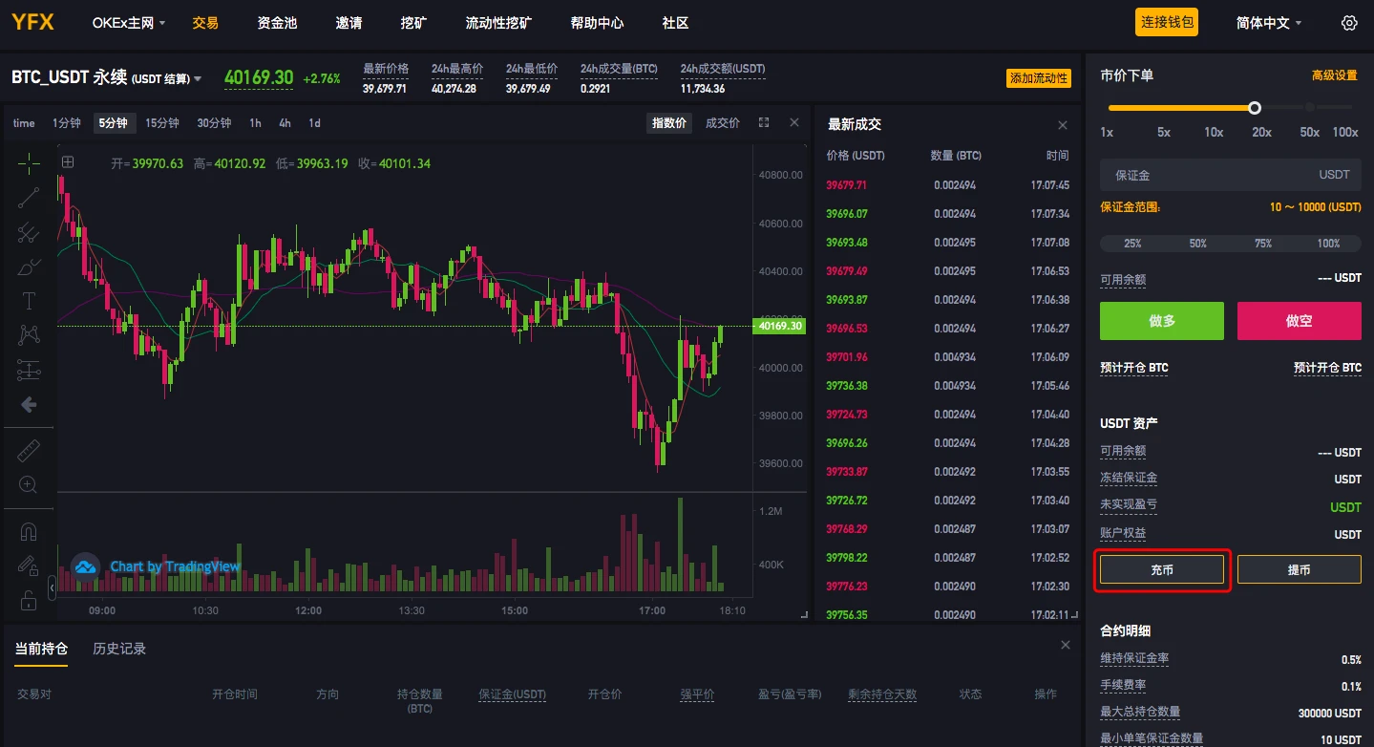Set leverage to 100x mark

[1345, 132]
